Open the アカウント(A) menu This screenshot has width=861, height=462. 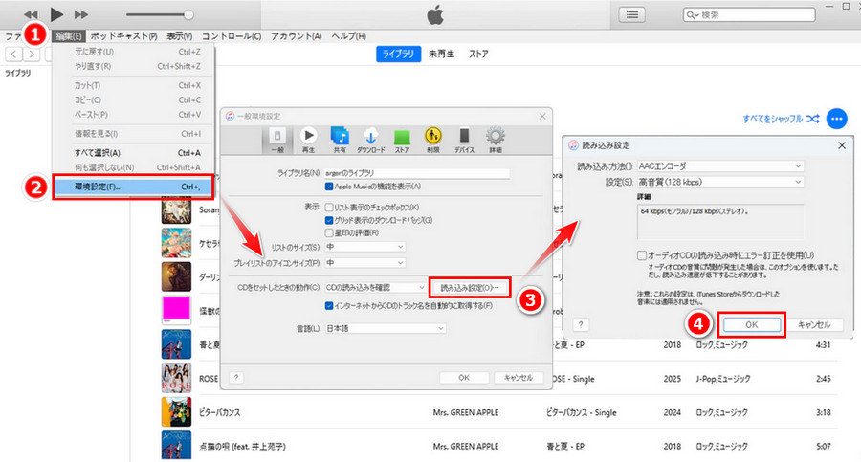point(296,36)
